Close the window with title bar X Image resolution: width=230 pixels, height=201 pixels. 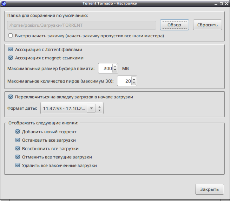[226, 4]
